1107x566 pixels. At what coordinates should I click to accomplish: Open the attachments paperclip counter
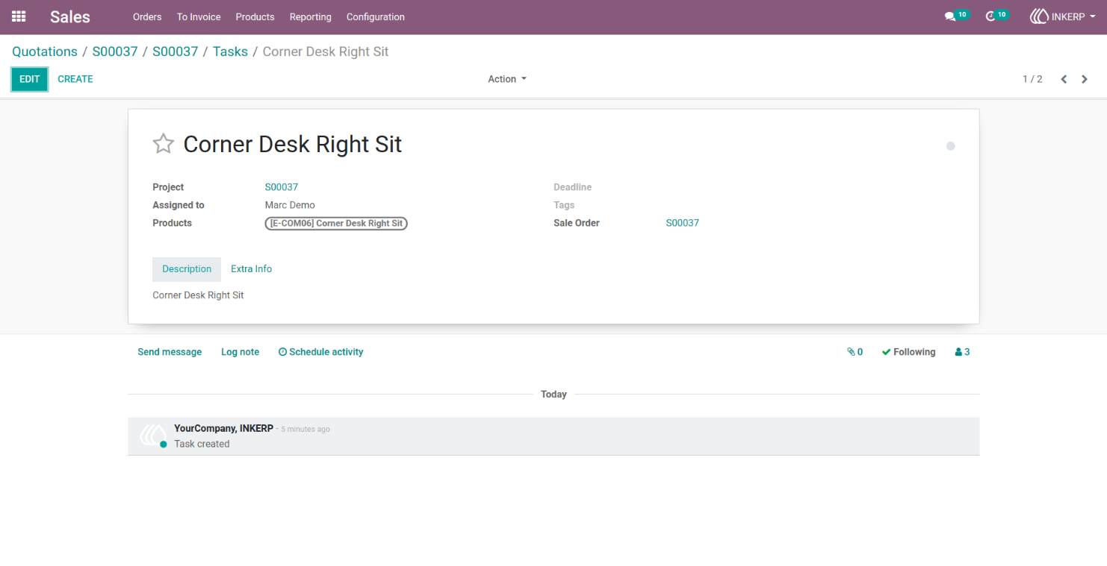pyautogui.click(x=855, y=352)
